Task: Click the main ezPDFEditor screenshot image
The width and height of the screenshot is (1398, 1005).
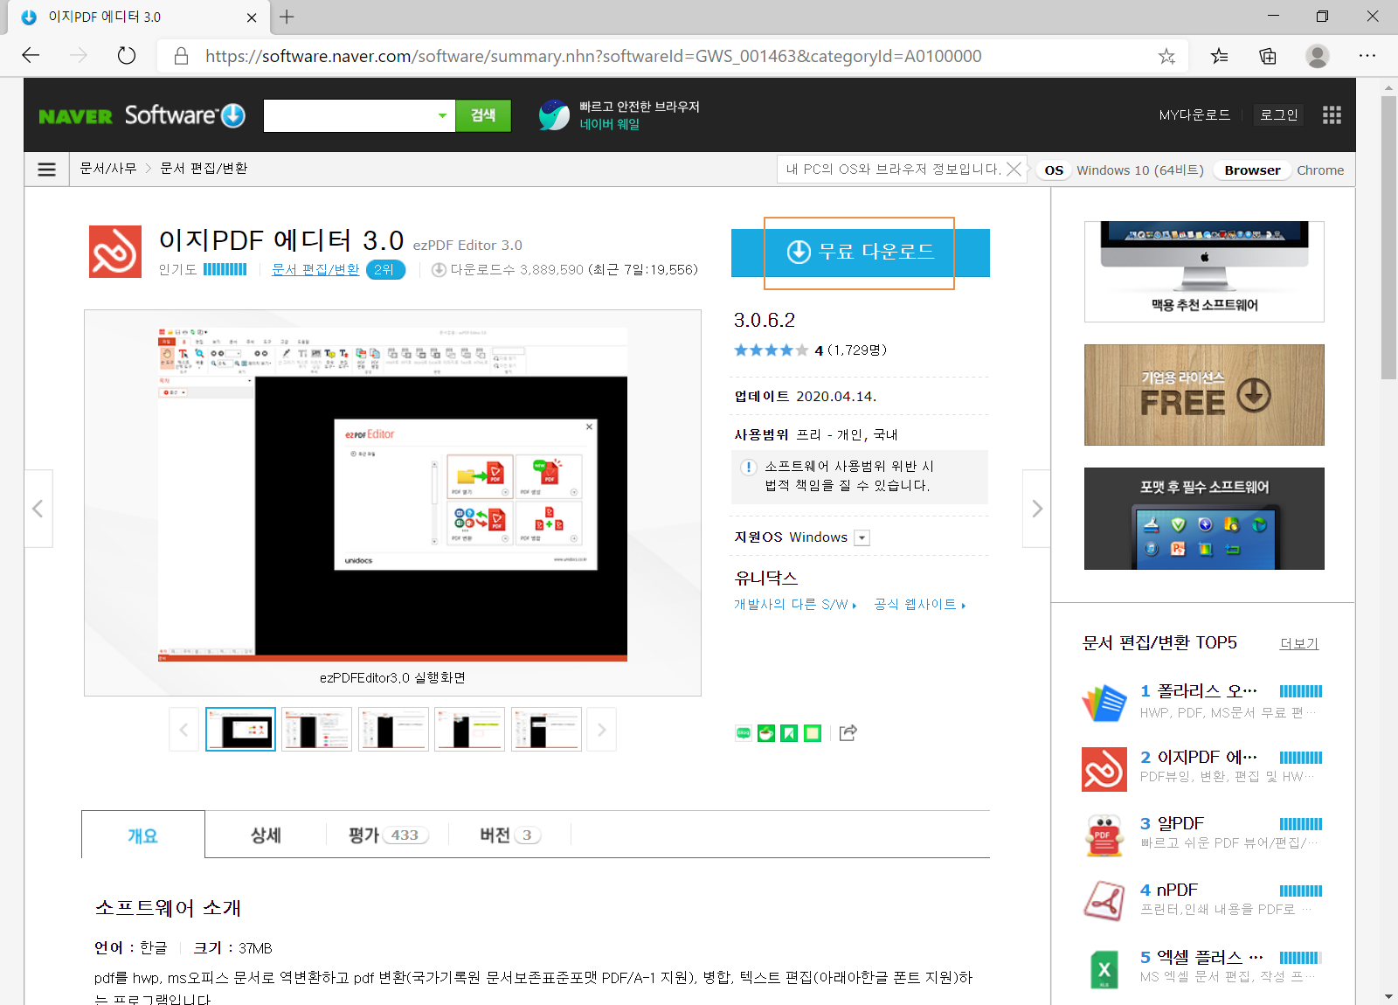Action: point(392,495)
